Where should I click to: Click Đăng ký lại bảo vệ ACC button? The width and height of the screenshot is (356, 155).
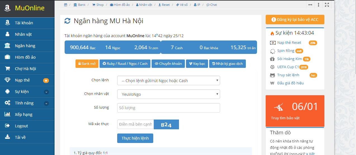point(295,20)
